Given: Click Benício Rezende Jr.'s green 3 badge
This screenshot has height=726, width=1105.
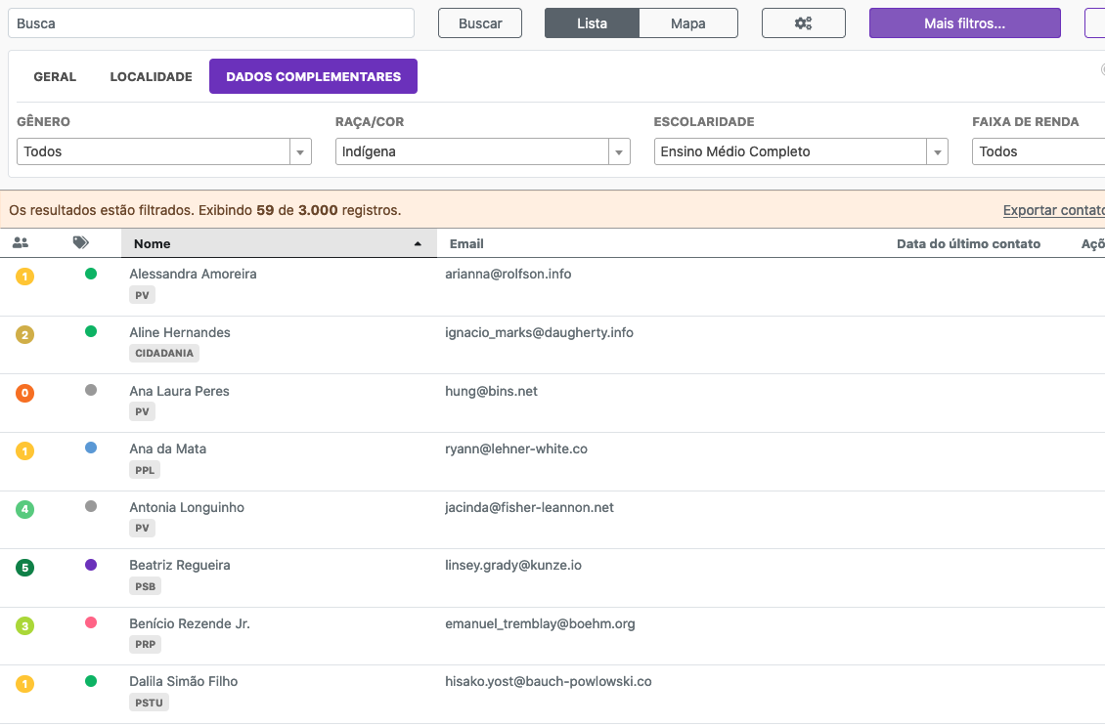Looking at the screenshot, I should click(x=25, y=626).
